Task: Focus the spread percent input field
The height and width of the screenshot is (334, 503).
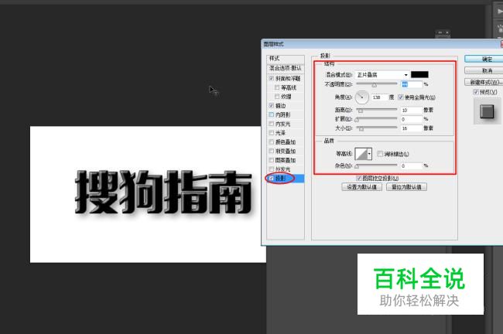Action: 412,119
